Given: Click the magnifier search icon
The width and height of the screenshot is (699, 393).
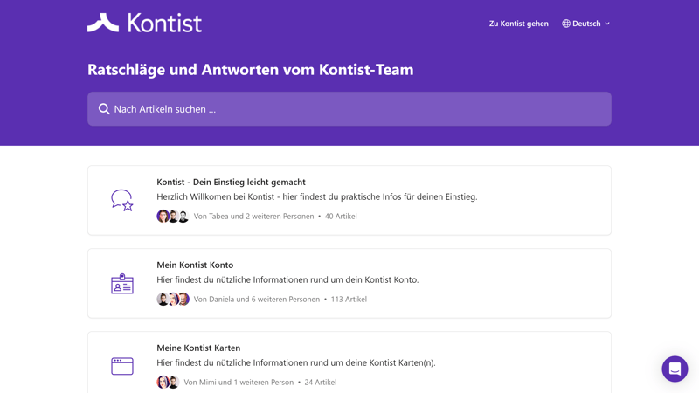Looking at the screenshot, I should pos(104,109).
